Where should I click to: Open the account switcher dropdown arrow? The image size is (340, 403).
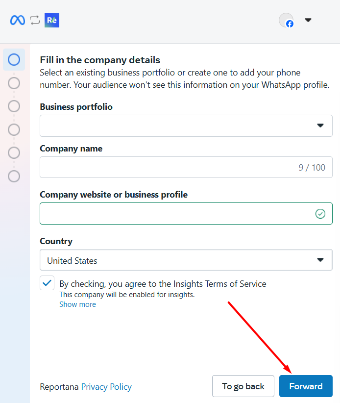(308, 20)
